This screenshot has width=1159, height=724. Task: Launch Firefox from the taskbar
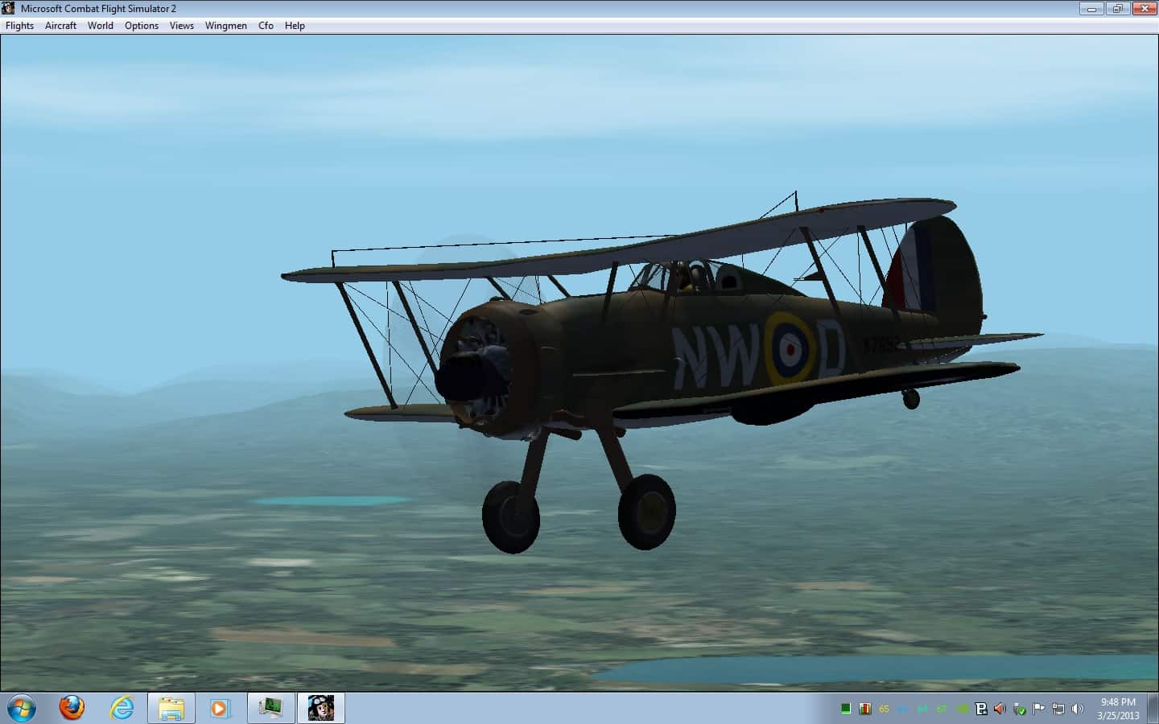[72, 708]
